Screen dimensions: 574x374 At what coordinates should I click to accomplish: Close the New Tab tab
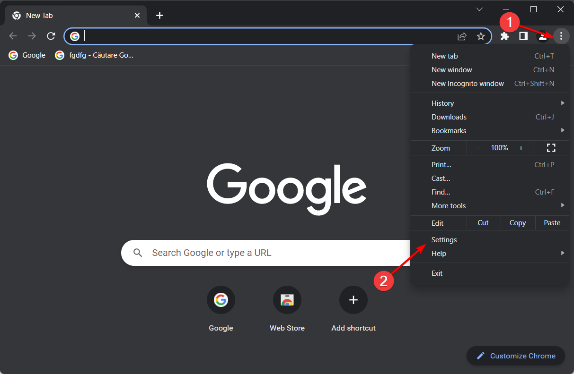pyautogui.click(x=137, y=16)
